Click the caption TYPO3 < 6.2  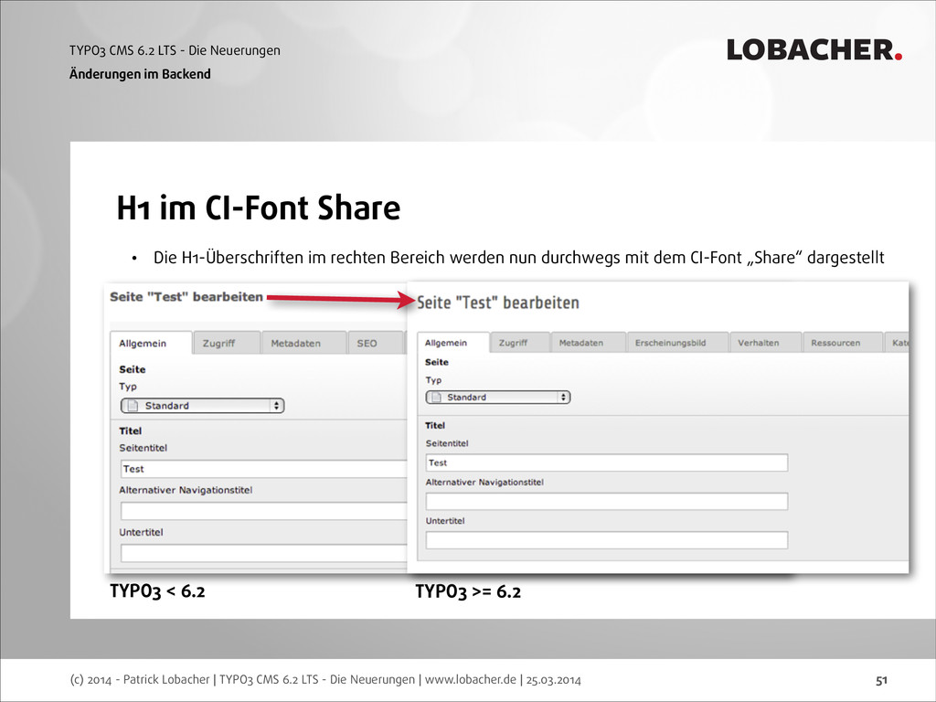[x=157, y=591]
